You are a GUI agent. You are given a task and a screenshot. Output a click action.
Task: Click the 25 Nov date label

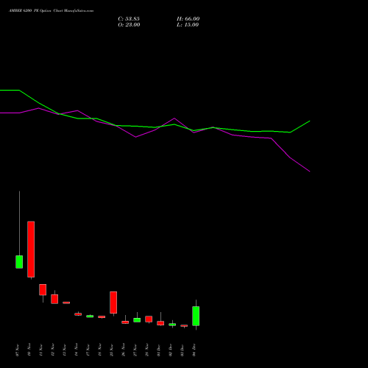click(112, 350)
